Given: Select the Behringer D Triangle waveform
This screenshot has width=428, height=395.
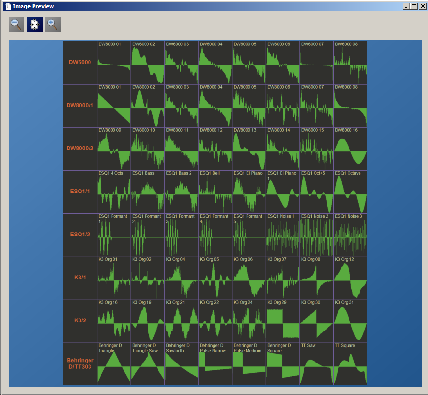Looking at the screenshot, I should coord(114,363).
